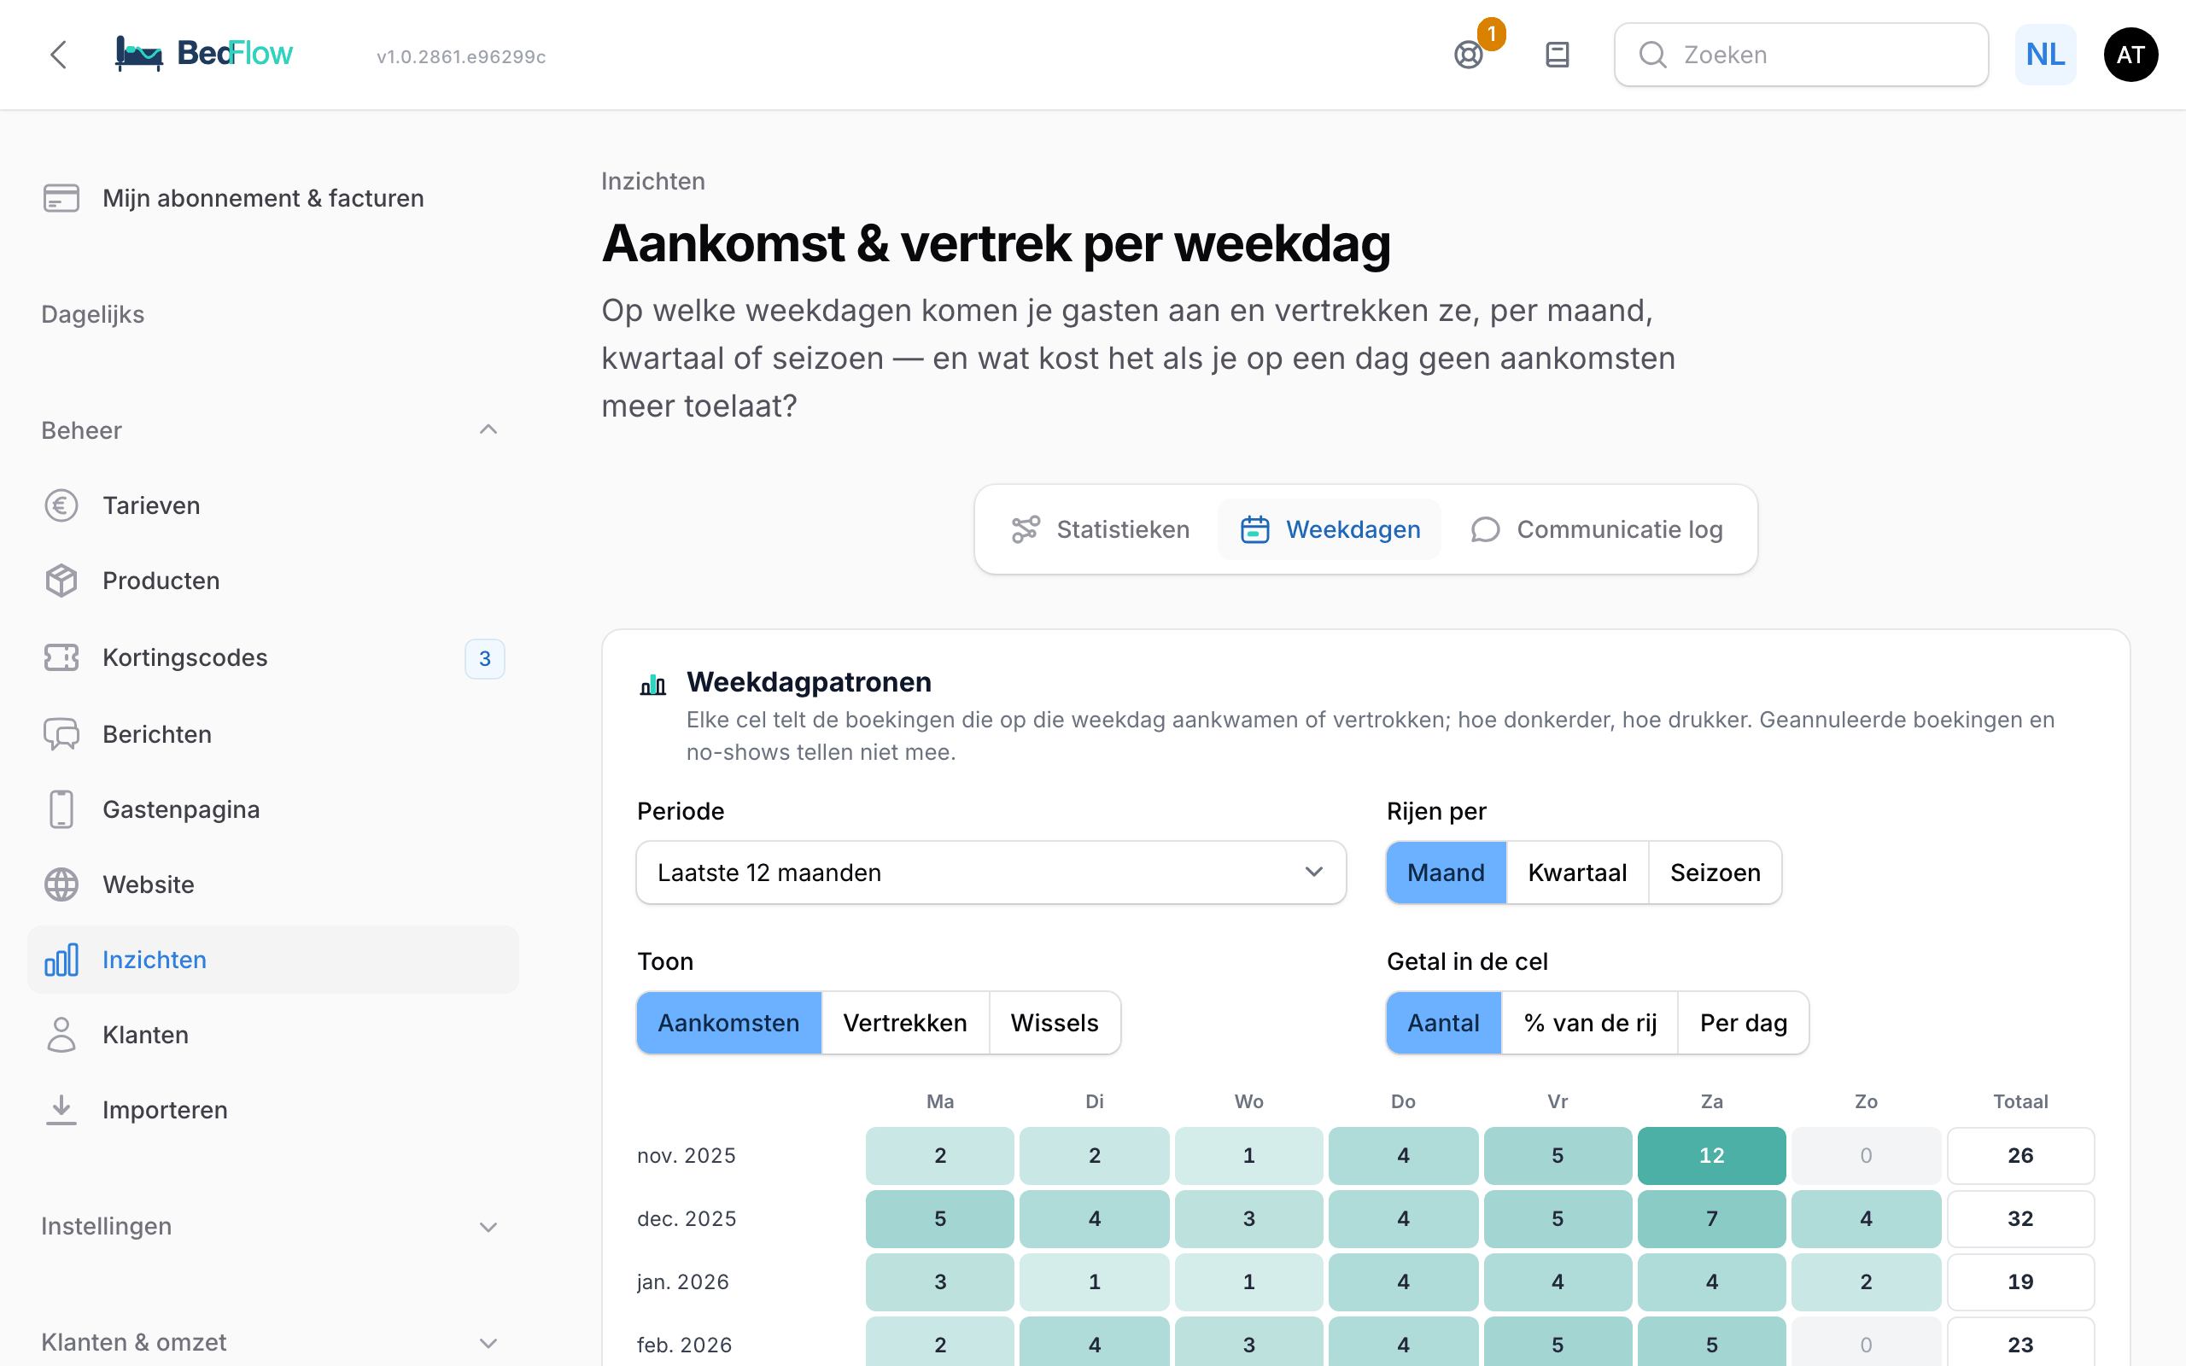Click the nov. 2025 Za cell with 12

coord(1712,1155)
